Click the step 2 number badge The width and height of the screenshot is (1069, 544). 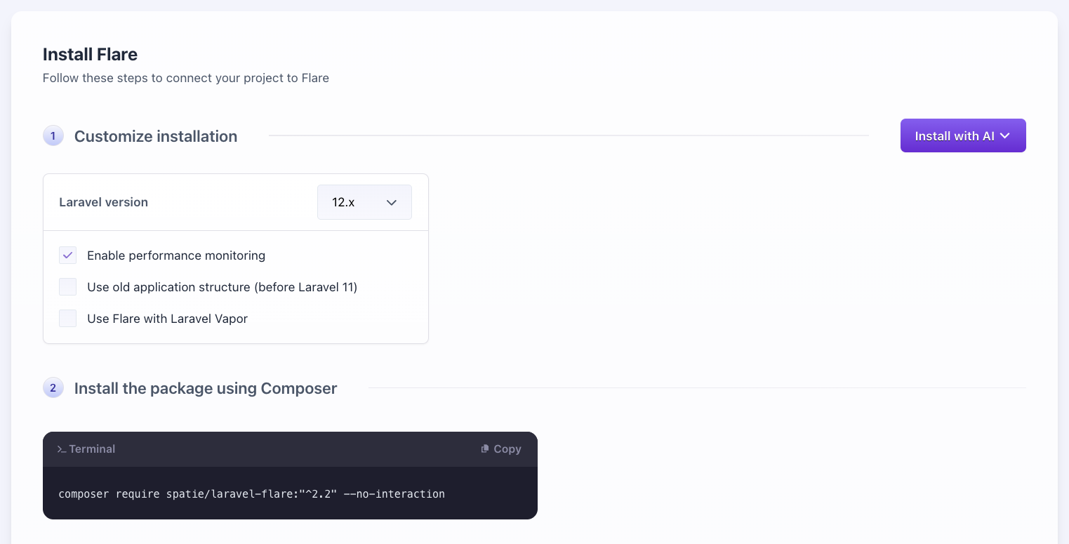(x=53, y=387)
